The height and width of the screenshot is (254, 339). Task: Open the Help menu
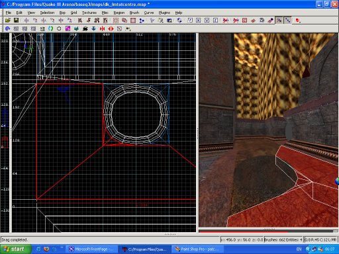(179, 13)
